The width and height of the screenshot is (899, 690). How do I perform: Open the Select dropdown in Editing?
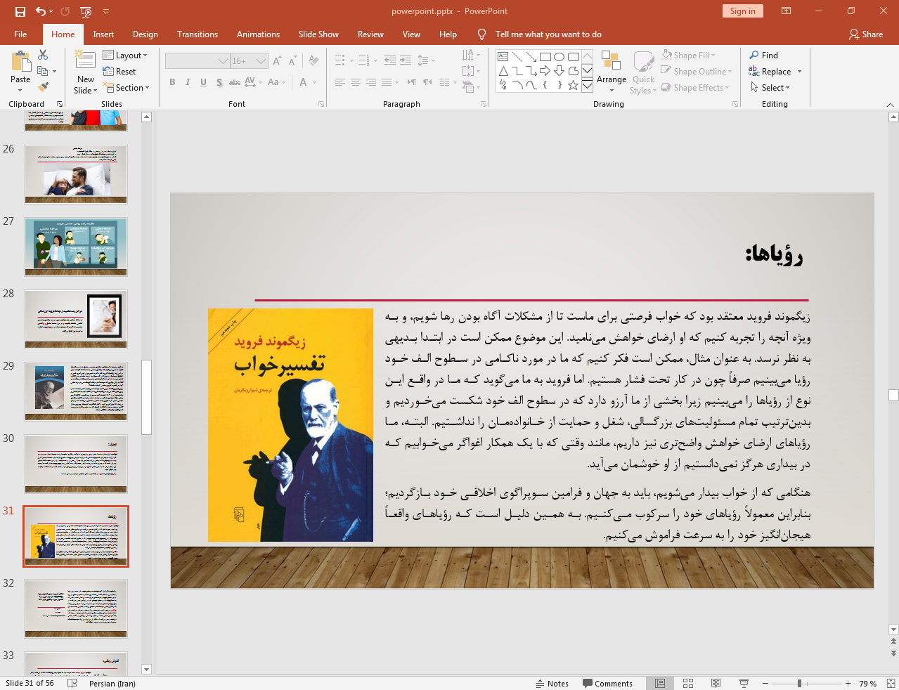tap(770, 87)
